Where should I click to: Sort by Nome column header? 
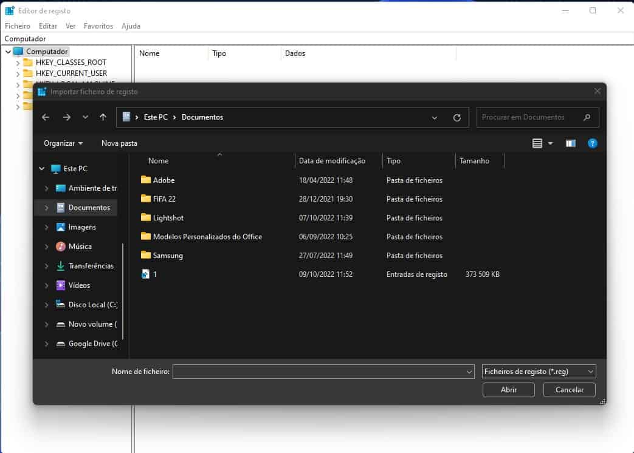[x=158, y=161]
